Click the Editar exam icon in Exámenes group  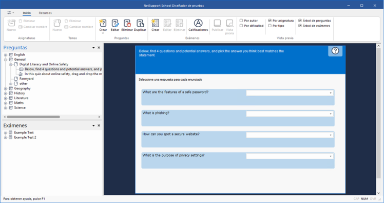click(x=167, y=25)
